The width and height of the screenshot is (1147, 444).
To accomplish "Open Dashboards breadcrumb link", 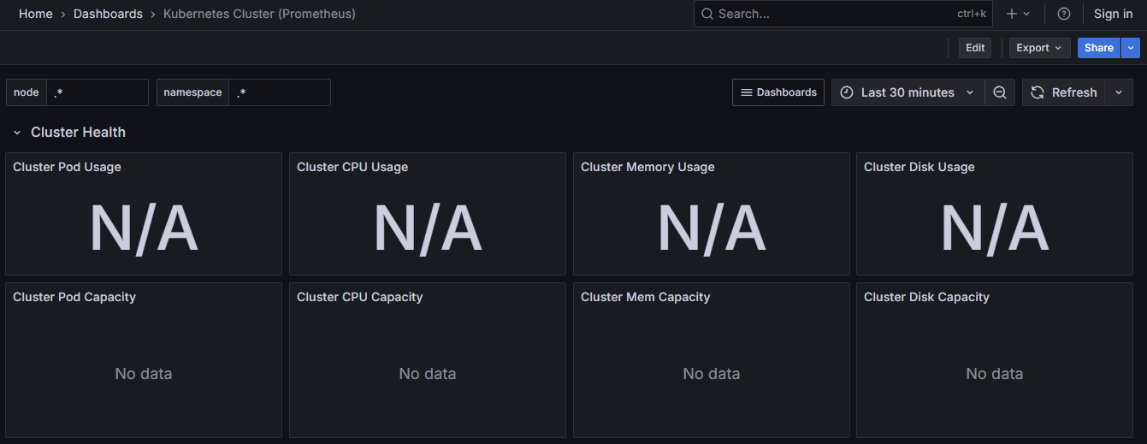I will (108, 14).
